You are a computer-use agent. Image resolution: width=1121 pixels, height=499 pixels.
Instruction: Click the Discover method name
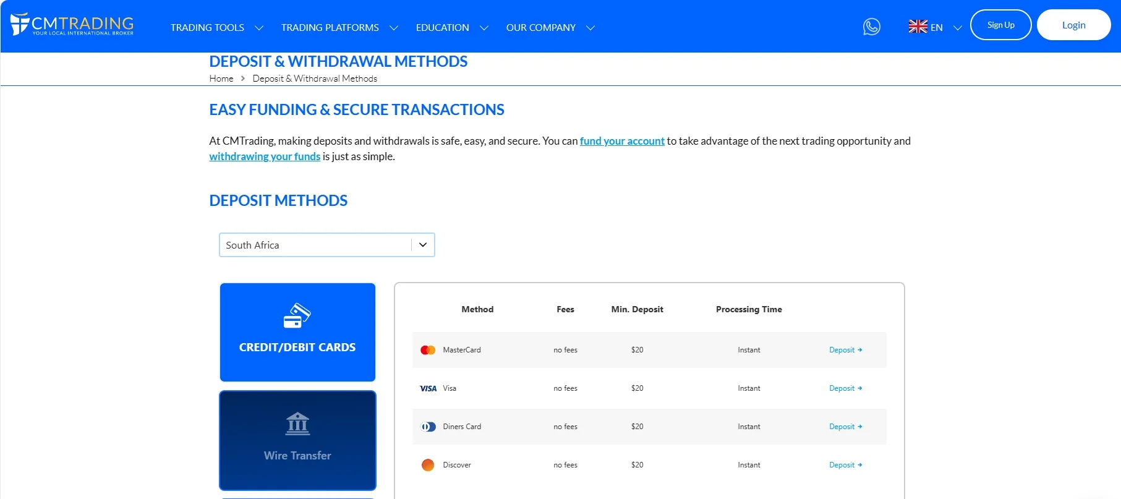tap(457, 465)
